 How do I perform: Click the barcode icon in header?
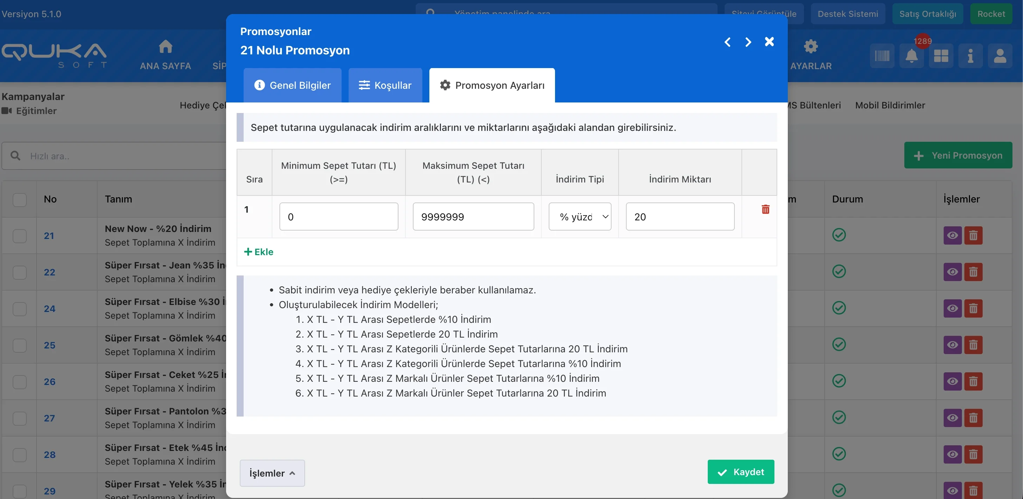[x=882, y=56]
